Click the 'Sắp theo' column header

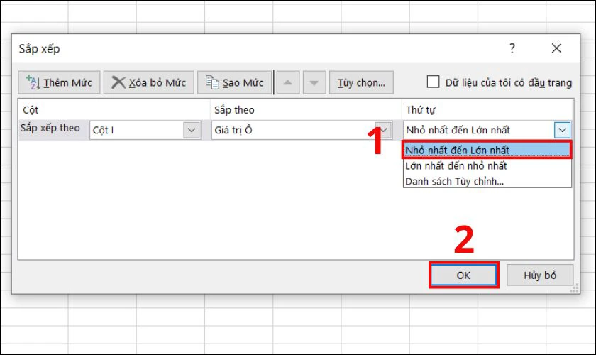(x=234, y=110)
